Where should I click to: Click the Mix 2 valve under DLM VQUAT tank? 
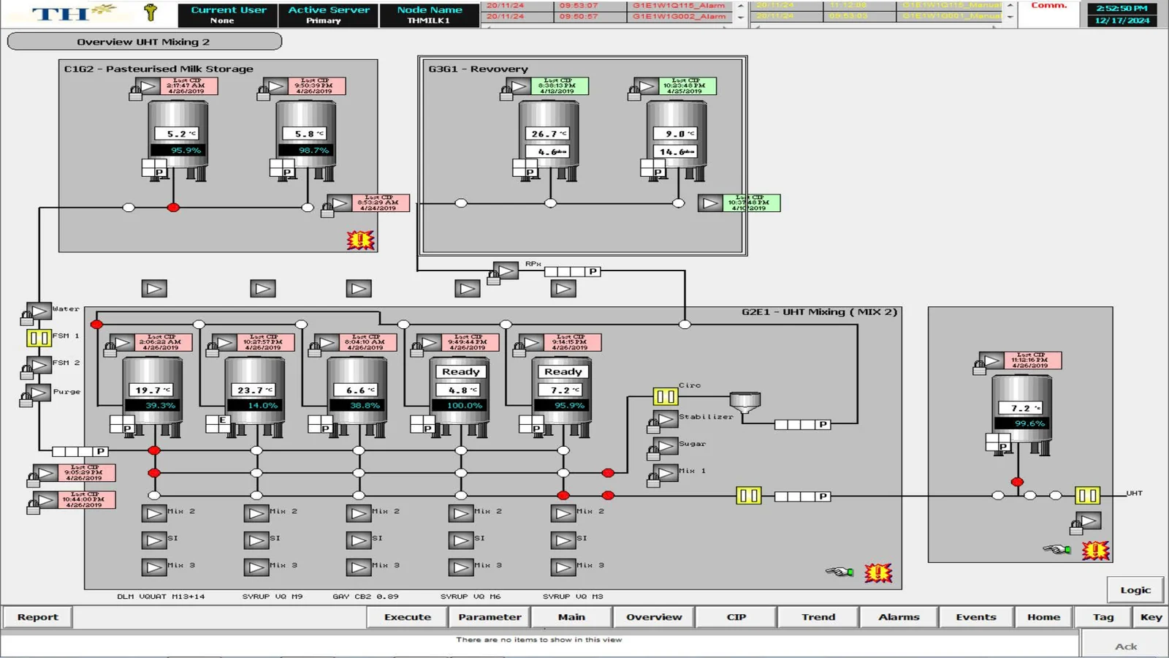[x=154, y=513]
